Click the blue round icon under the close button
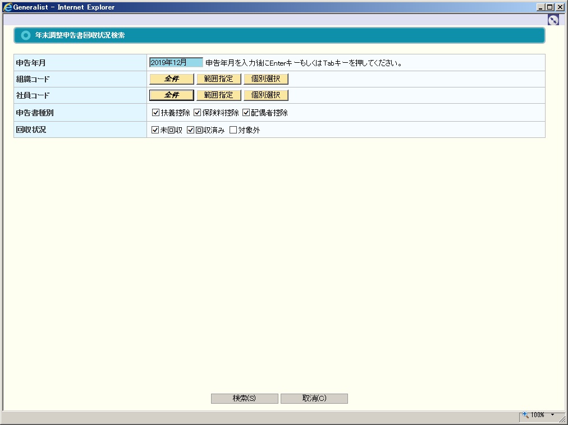Image resolution: width=568 pixels, height=425 pixels. (x=553, y=20)
